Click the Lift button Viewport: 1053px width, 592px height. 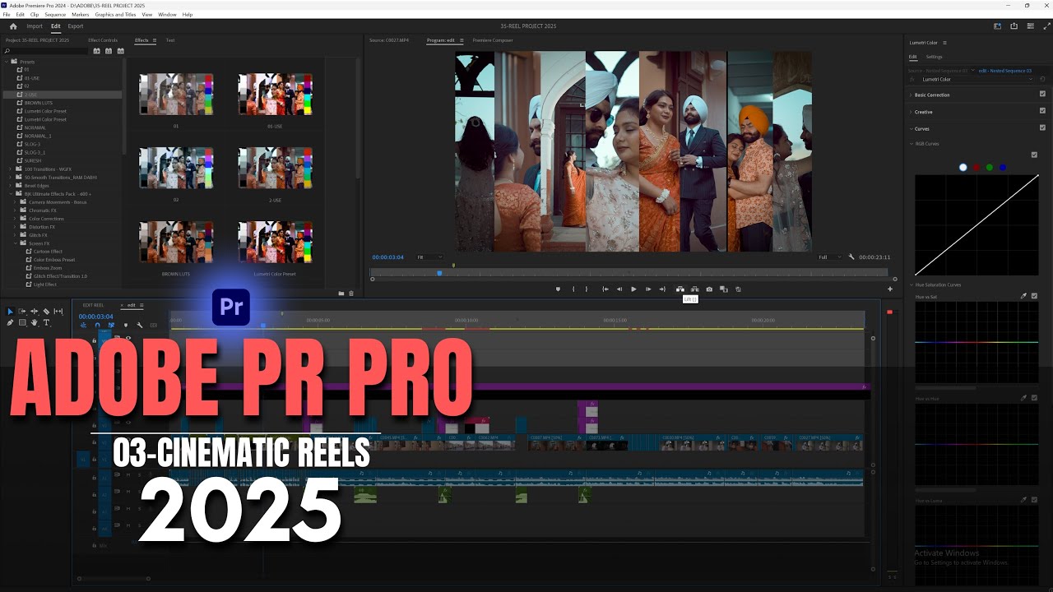pos(680,289)
